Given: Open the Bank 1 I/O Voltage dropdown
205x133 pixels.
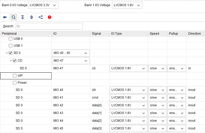Looking at the screenshot, I should 127,5.
